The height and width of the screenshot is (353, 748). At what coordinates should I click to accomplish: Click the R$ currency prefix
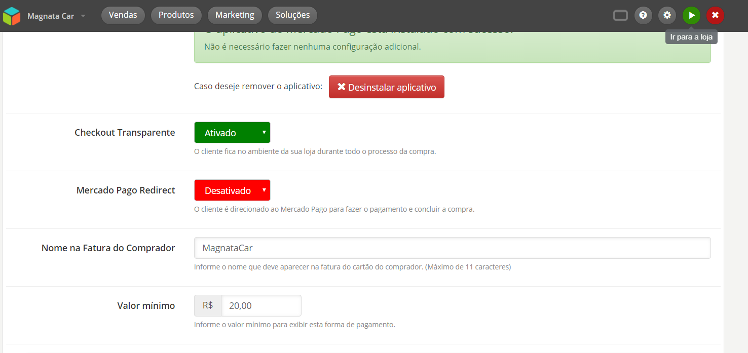[208, 306]
